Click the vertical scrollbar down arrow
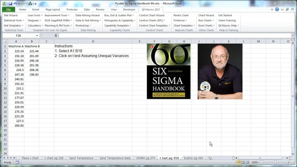The image size is (297, 167). point(293,154)
